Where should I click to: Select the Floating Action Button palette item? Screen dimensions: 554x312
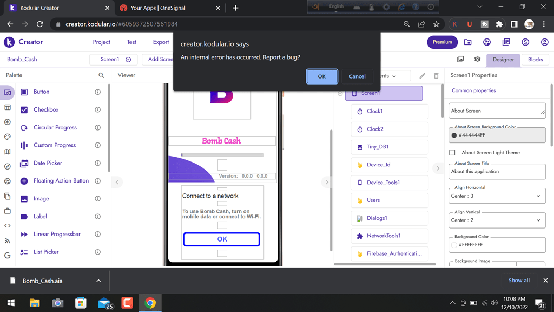61,181
